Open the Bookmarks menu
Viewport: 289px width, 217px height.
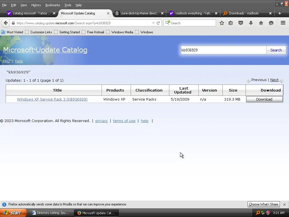click(52, 5)
